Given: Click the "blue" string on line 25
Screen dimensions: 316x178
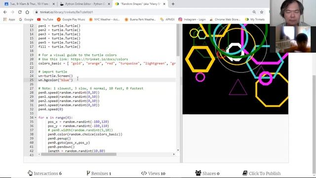Looking at the screenshot, I should tap(65, 80).
